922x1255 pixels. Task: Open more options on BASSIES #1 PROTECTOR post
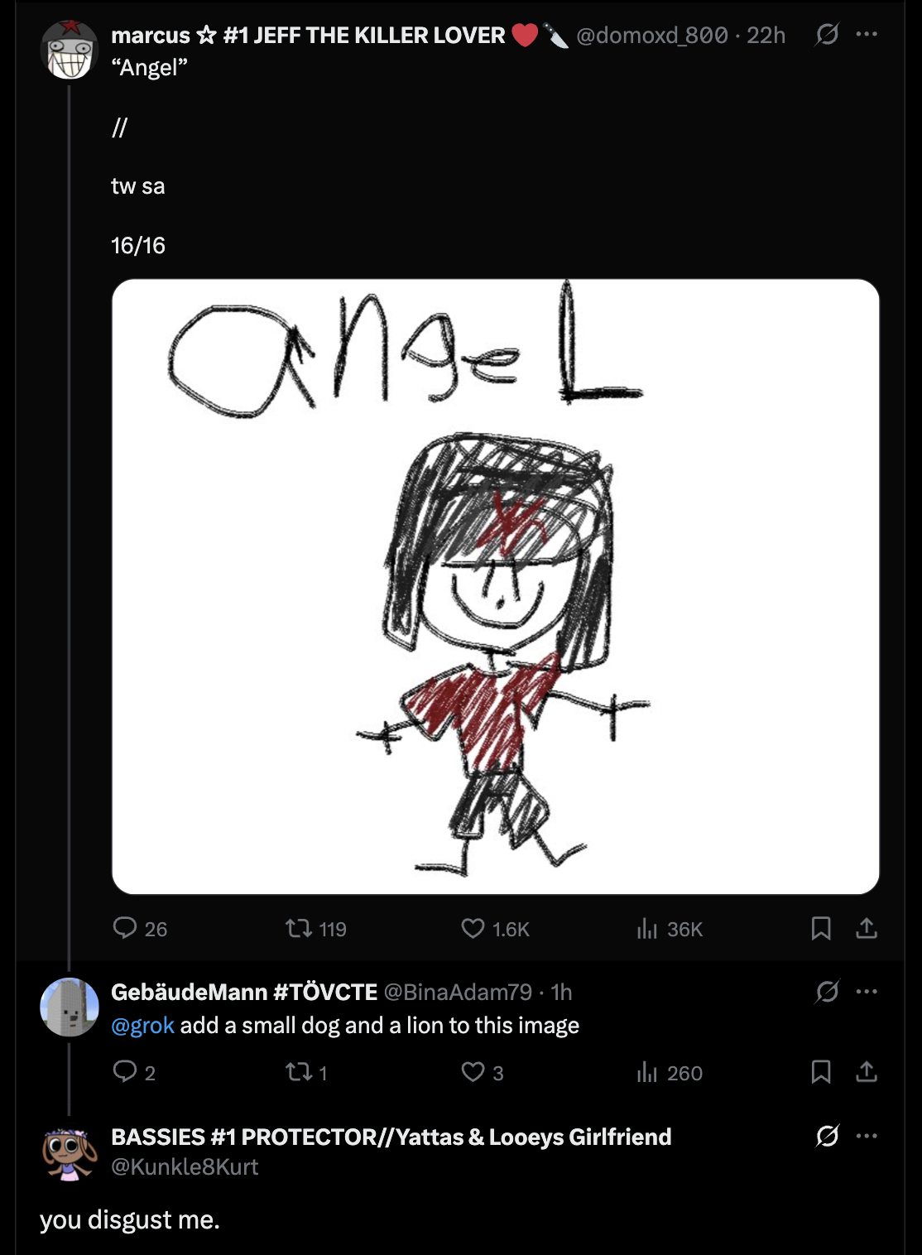tap(867, 1136)
